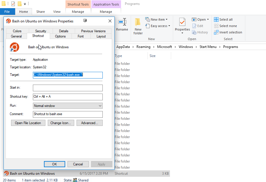Open the Options tab
This screenshot has height=182, width=266.
[x=60, y=36]
